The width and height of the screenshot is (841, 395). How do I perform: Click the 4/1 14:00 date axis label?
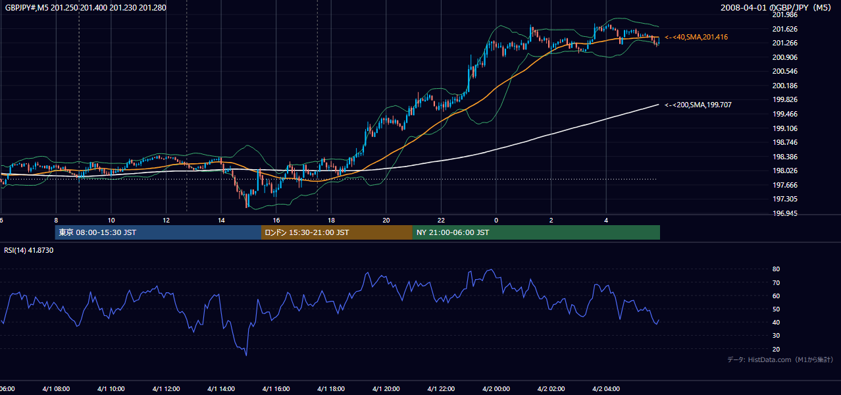click(x=221, y=389)
